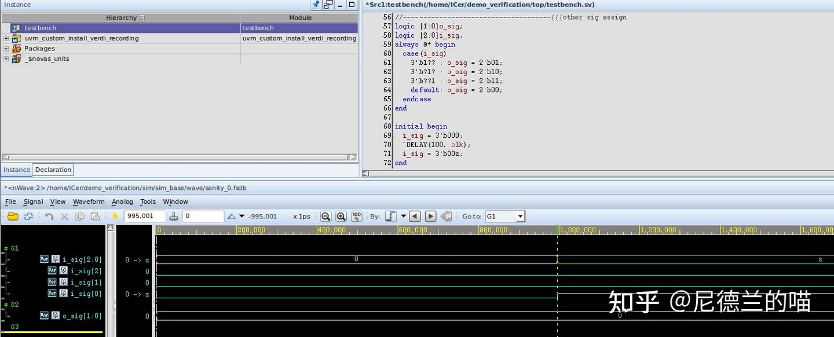Click the marker stamp icon
This screenshot has height=337, width=834.
click(x=174, y=217)
